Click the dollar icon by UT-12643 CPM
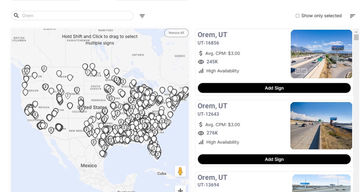This screenshot has height=192, width=360. [x=201, y=125]
